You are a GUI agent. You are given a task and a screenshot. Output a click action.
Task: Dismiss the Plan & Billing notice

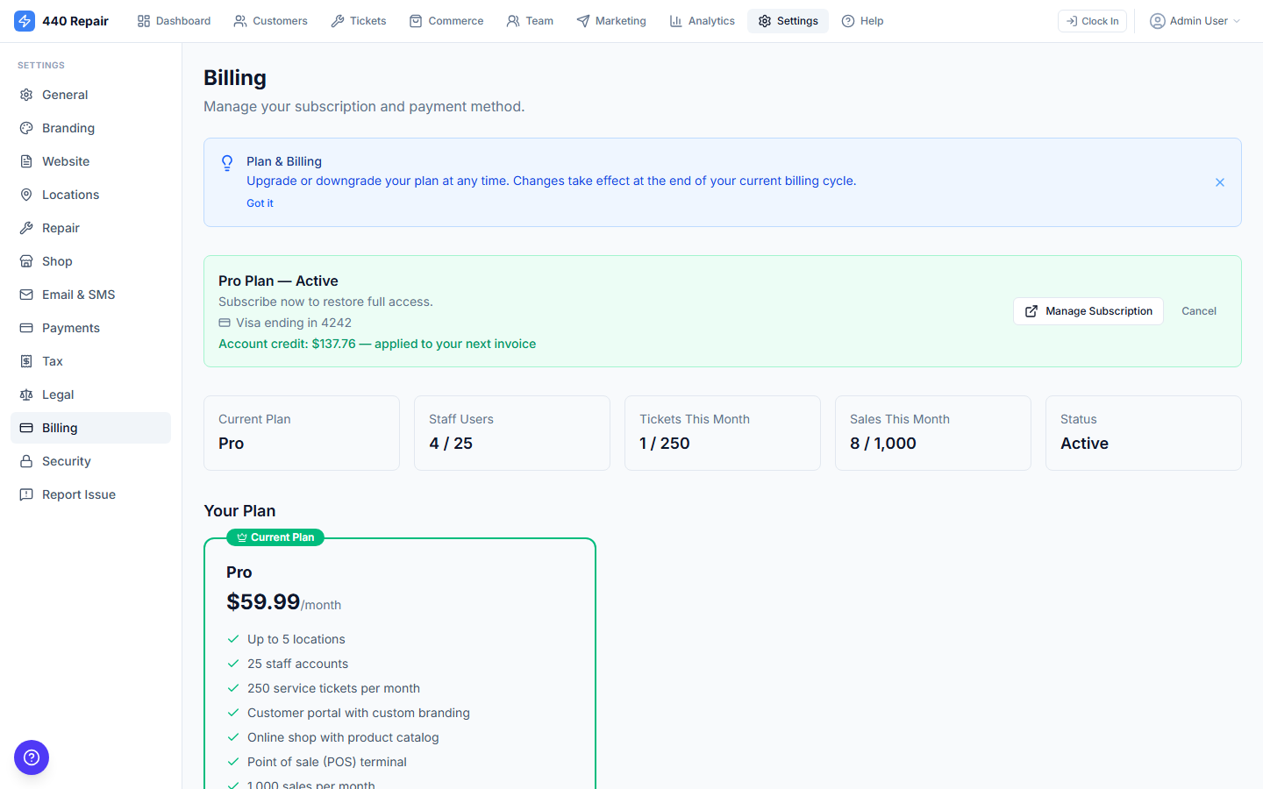[1220, 182]
